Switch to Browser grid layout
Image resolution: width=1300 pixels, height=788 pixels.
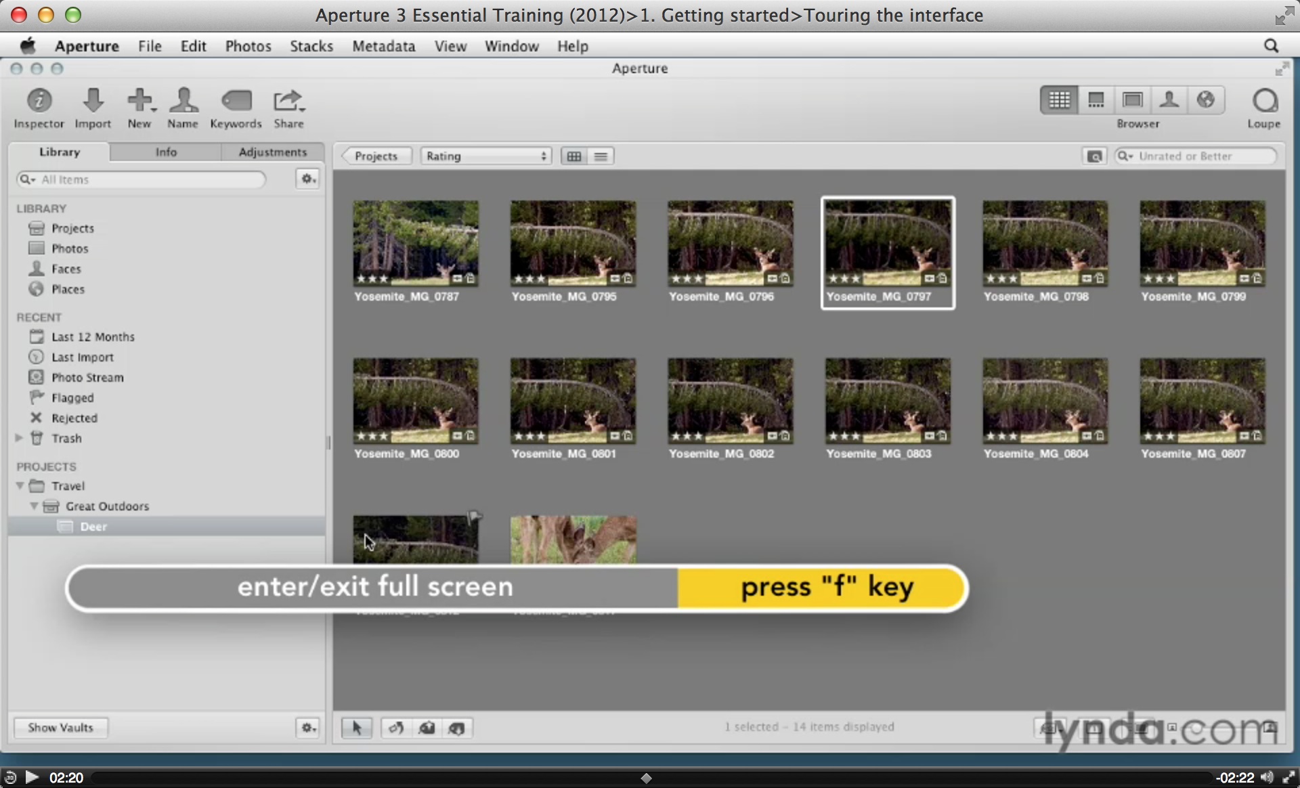pyautogui.click(x=1059, y=100)
